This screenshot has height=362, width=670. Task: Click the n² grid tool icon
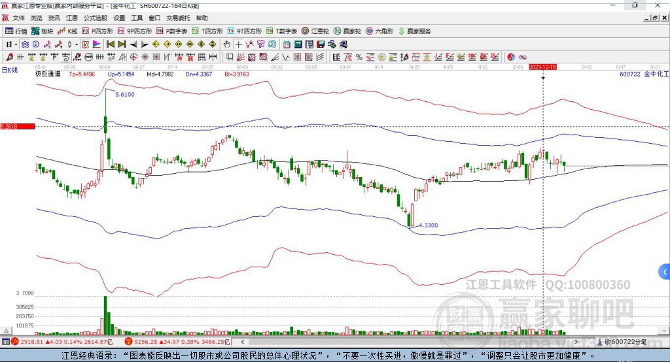(x=111, y=57)
